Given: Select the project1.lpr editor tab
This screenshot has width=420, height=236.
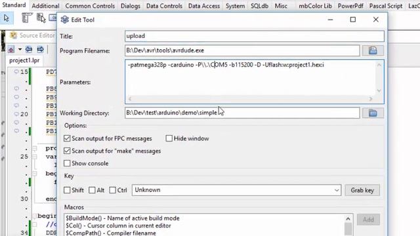Looking at the screenshot, I should tap(24, 60).
